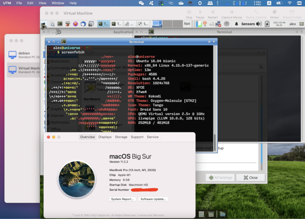Click the 2021-03-09 clock in XFCE panel

tap(279, 24)
